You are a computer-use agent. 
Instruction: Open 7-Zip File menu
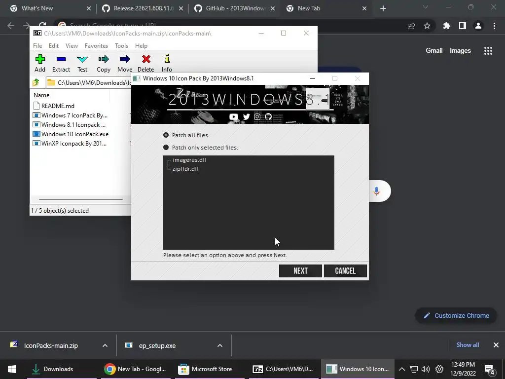37,46
